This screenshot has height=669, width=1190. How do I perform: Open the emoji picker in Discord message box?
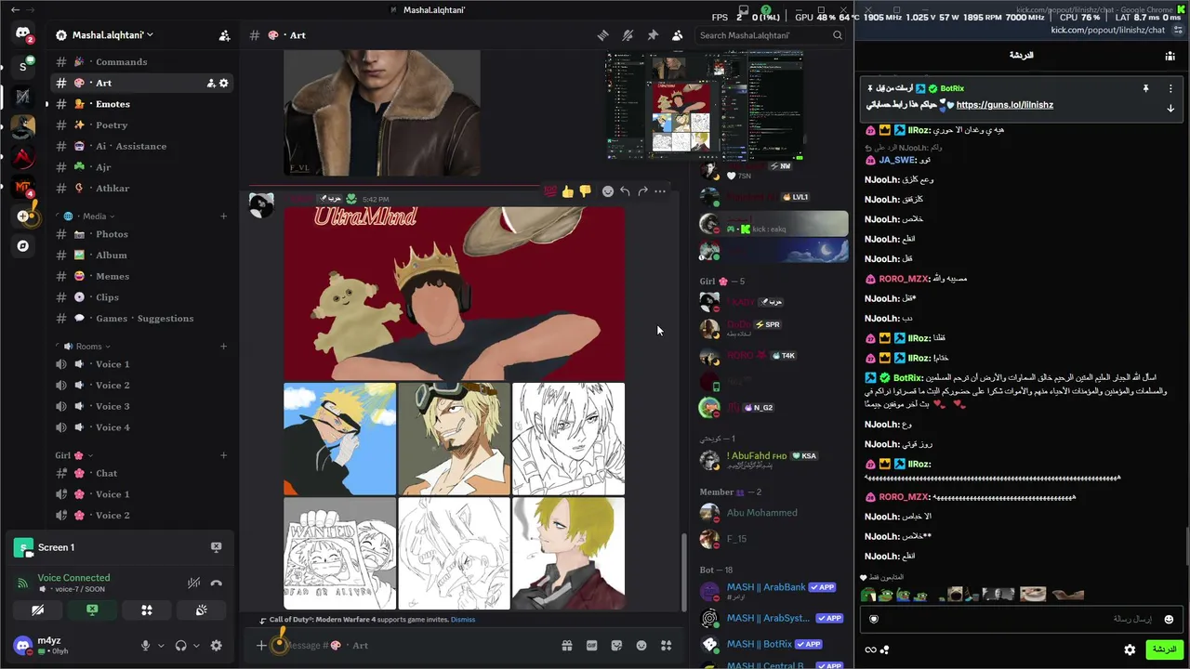coord(641,646)
